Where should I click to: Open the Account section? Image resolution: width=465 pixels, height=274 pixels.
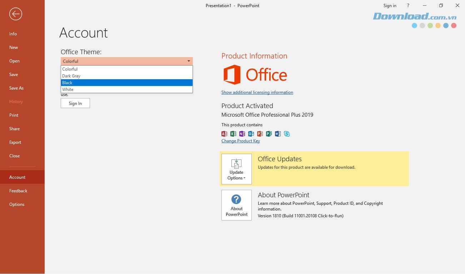click(x=17, y=177)
